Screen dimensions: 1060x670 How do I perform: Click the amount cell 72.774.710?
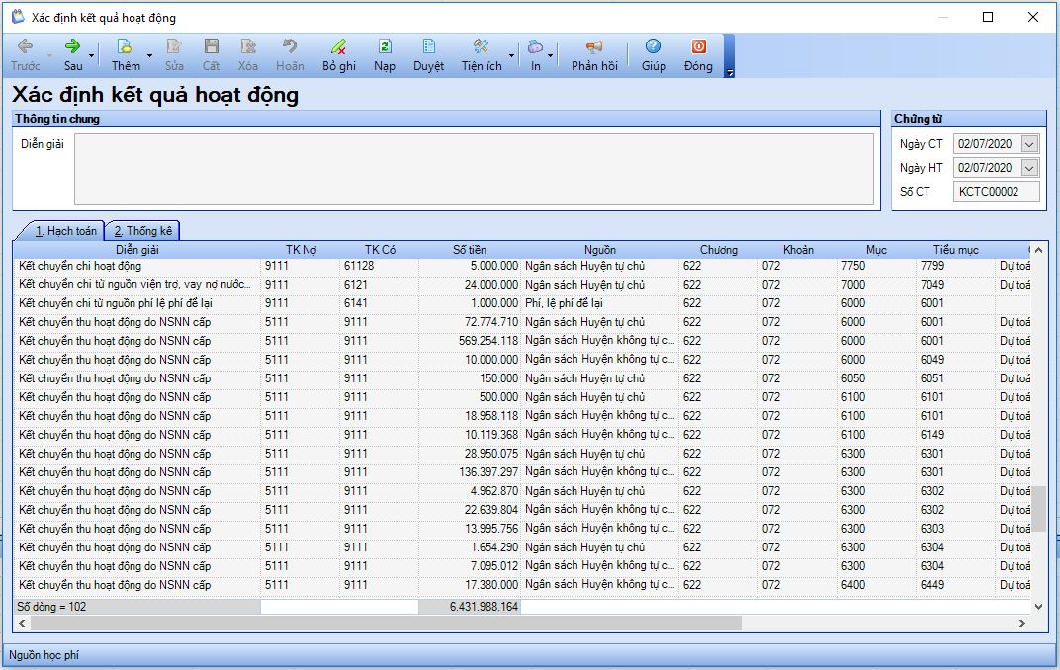[x=469, y=322]
